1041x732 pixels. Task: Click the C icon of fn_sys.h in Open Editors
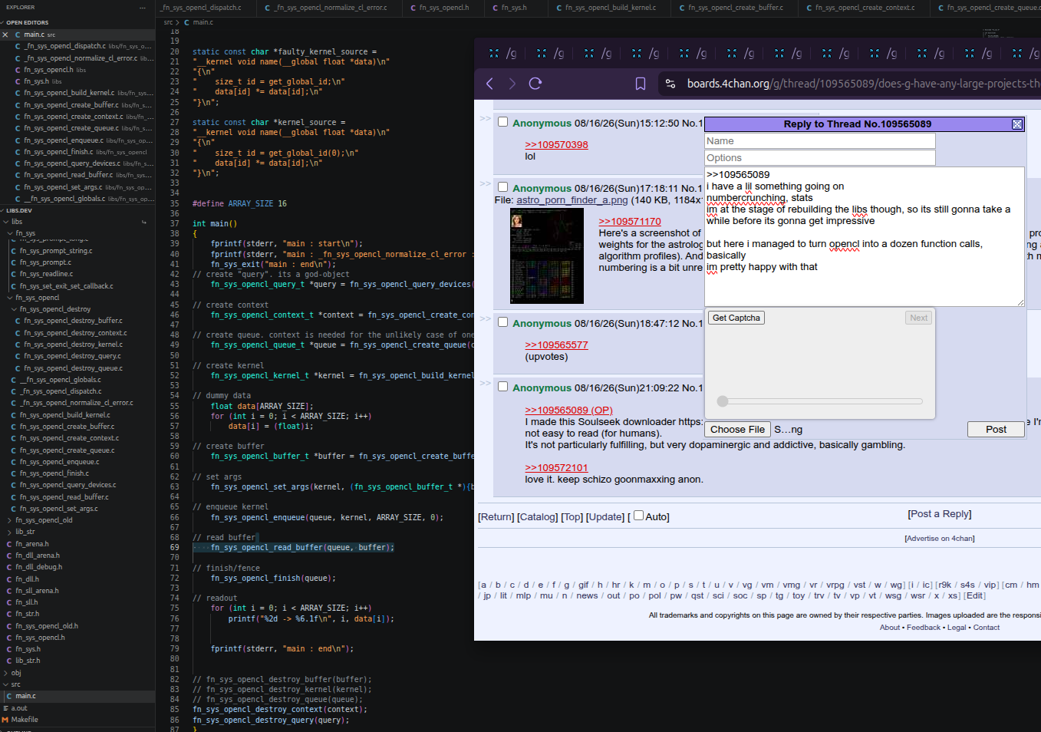18,81
